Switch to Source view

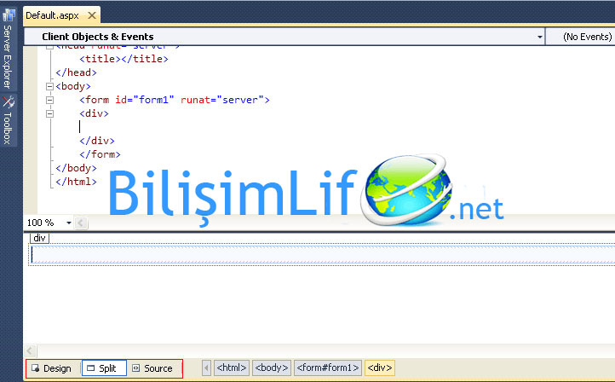152,368
